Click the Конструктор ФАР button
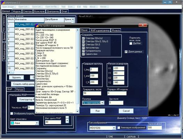Viewport: 183px width, 139px height. (26, 100)
